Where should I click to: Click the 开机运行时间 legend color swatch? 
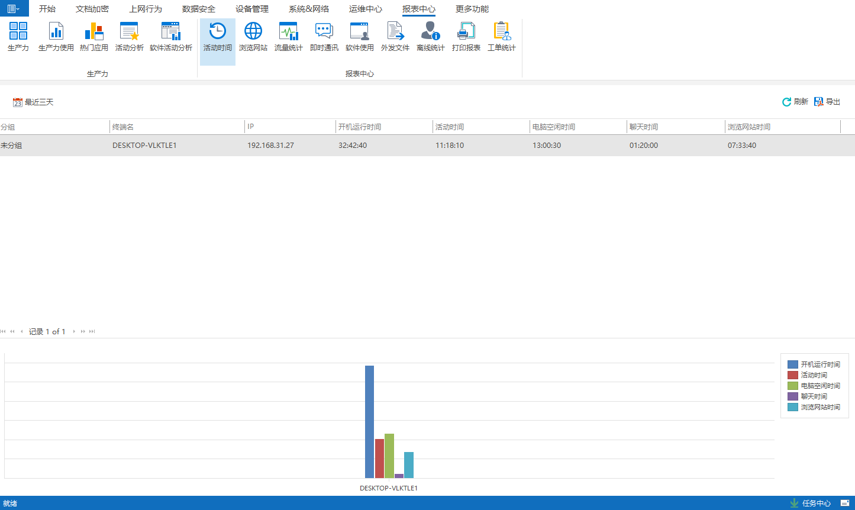coord(792,364)
